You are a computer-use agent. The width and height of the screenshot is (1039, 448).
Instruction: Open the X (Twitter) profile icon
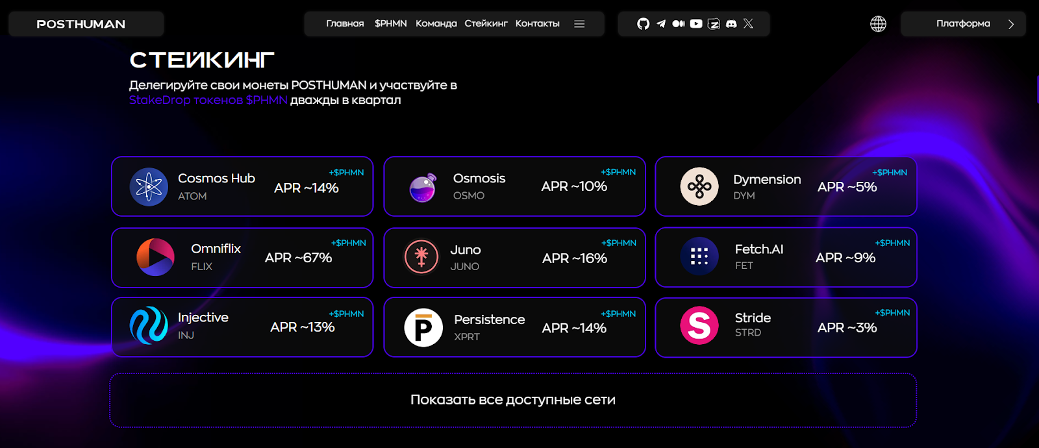click(748, 23)
